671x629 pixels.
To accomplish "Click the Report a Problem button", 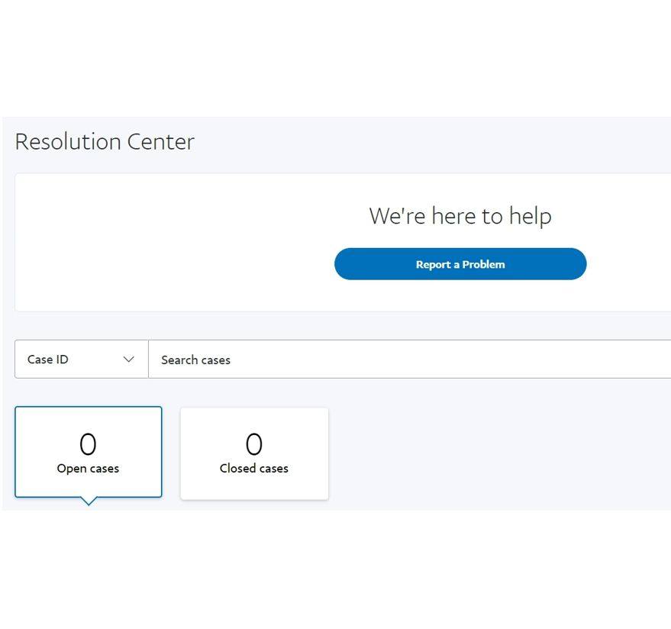I will tap(460, 264).
